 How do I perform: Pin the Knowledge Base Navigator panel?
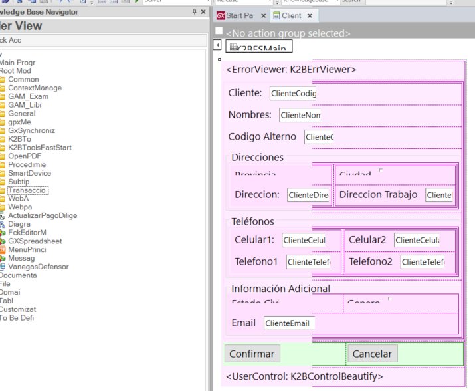click(x=193, y=12)
